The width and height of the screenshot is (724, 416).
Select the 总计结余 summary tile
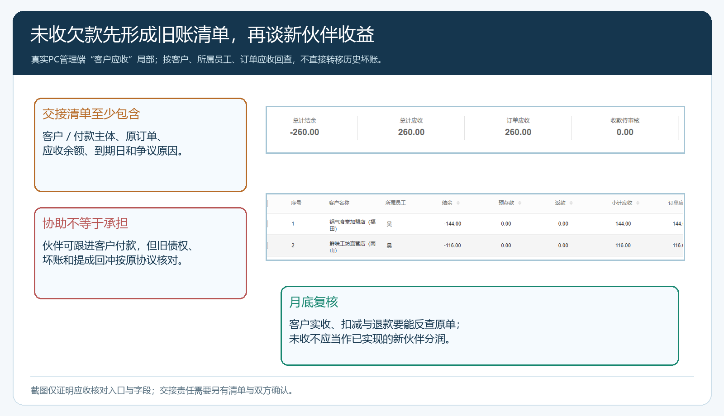point(305,128)
